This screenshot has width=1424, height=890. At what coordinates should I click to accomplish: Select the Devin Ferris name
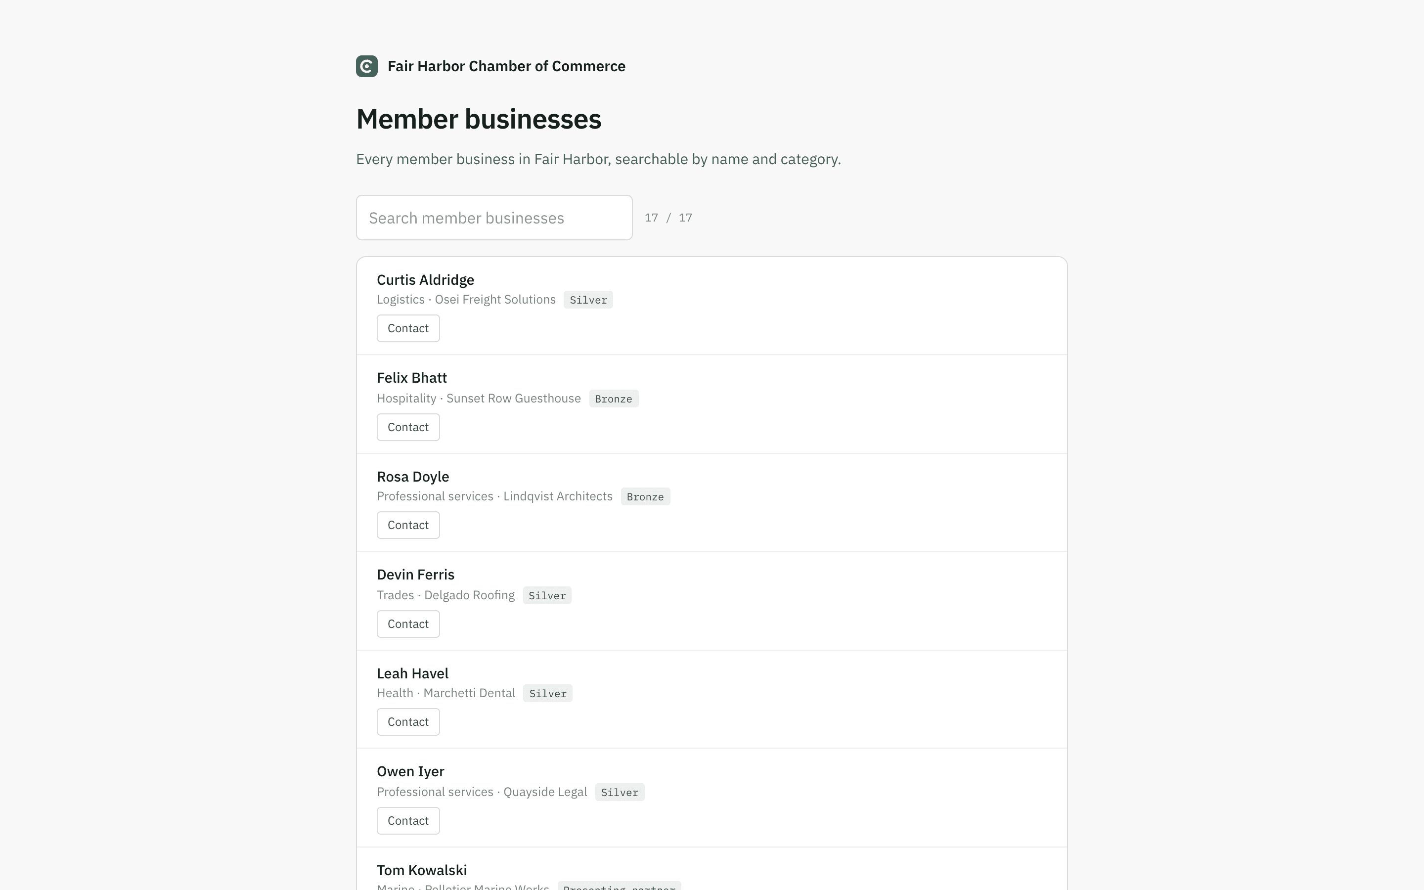(415, 575)
